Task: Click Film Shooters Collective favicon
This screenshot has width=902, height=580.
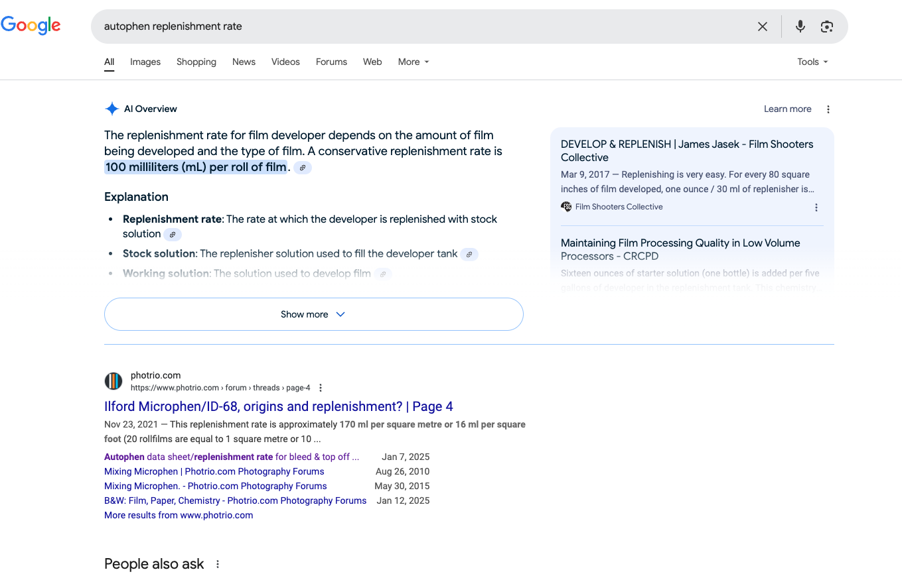Action: 566,207
